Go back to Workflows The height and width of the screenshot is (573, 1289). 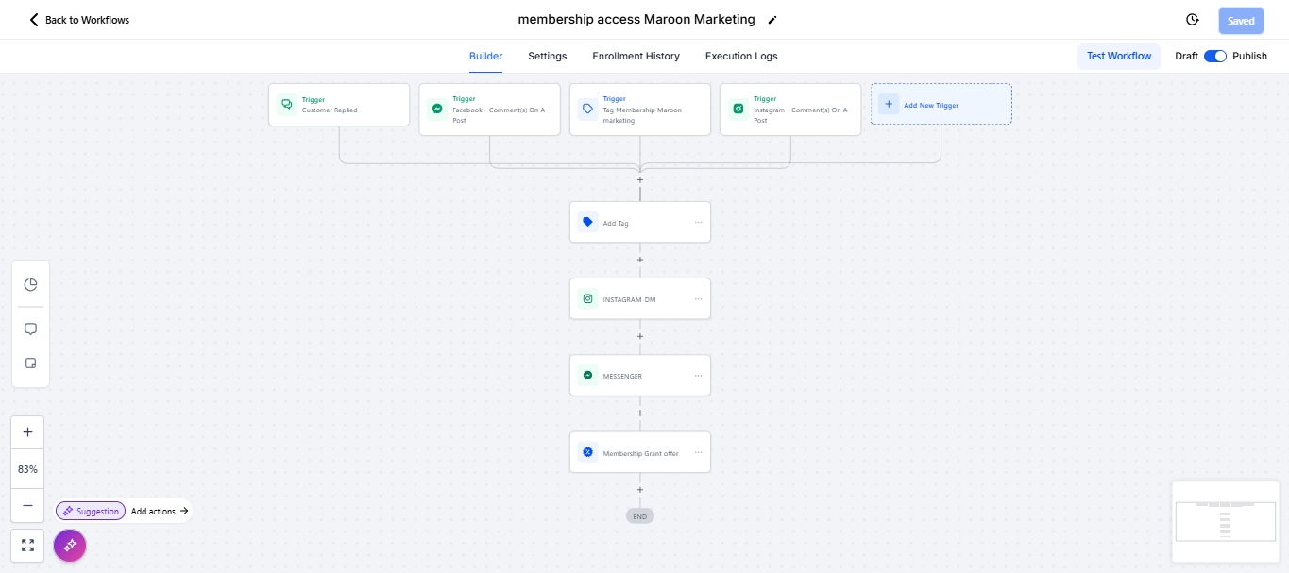(79, 20)
